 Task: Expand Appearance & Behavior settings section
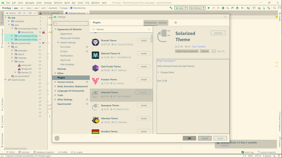pyautogui.click(x=56, y=29)
